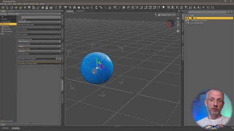Click the Tips button
The height and width of the screenshot is (131, 234).
click(3, 124)
